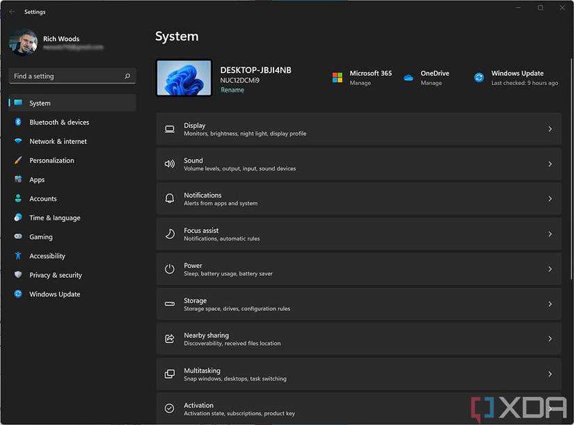574x425 pixels.
Task: Click the Privacy & security shield icon
Action: (18, 275)
